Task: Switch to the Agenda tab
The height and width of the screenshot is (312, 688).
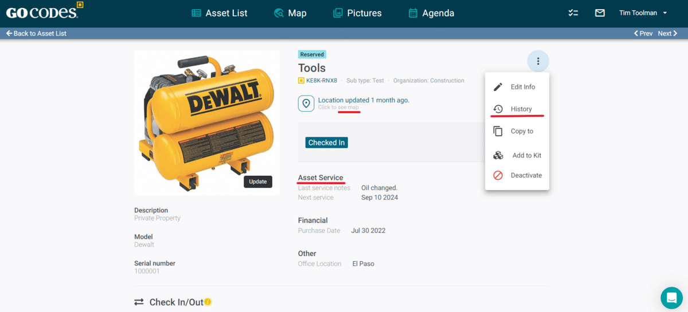Action: 431,13
